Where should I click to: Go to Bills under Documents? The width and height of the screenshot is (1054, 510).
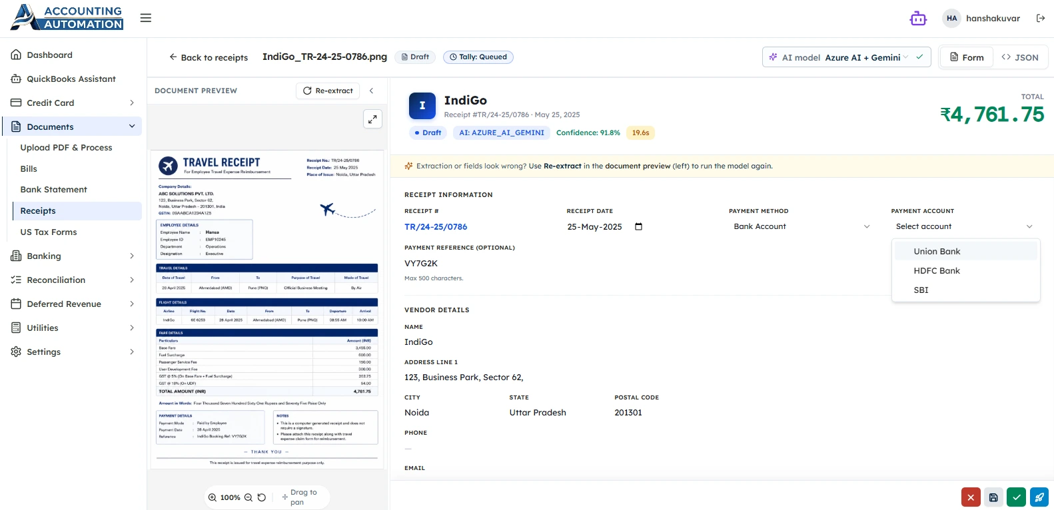coord(77,168)
